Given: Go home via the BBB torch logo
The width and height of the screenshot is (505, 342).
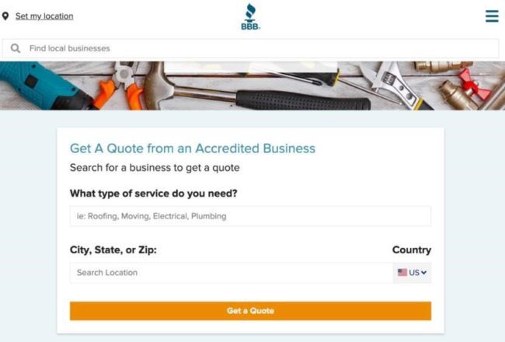Looking at the screenshot, I should click(251, 17).
